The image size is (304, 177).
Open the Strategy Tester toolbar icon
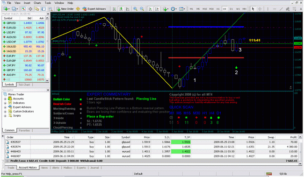51,9
